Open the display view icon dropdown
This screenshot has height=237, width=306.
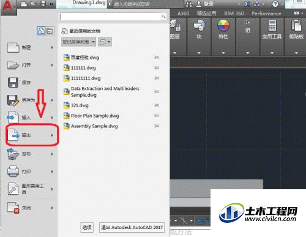105,42
